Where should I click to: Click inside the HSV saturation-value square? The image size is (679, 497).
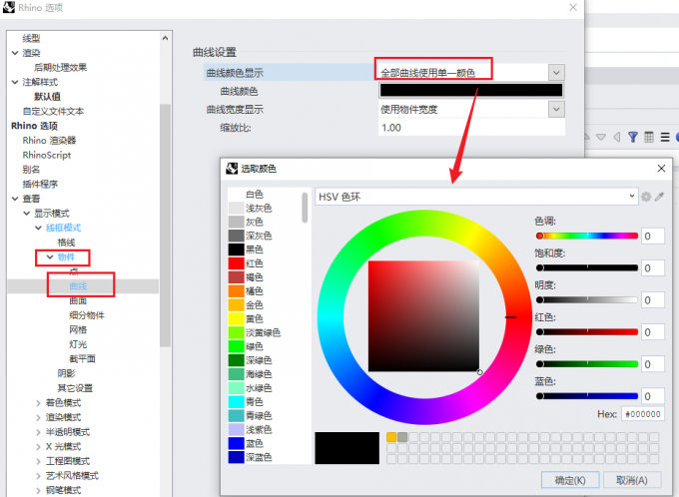(424, 316)
